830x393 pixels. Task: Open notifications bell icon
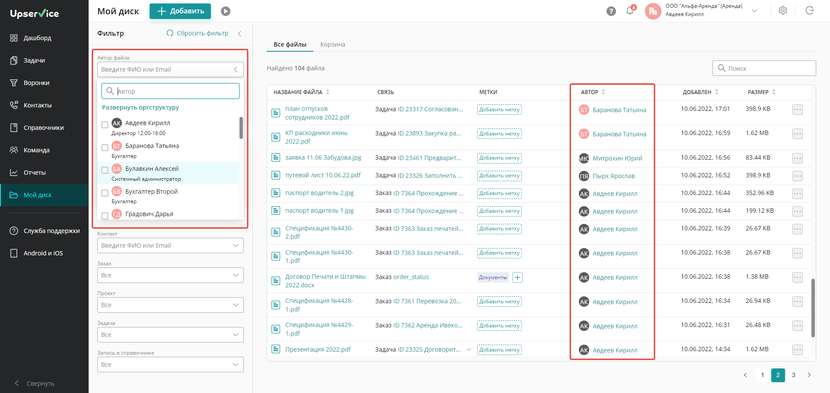630,11
